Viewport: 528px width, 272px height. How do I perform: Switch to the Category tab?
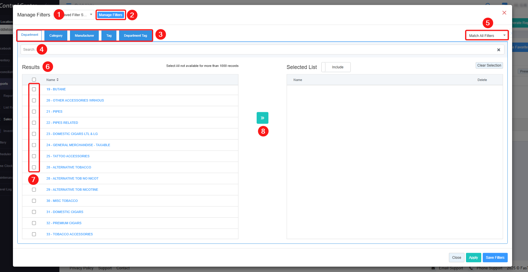pyautogui.click(x=56, y=36)
